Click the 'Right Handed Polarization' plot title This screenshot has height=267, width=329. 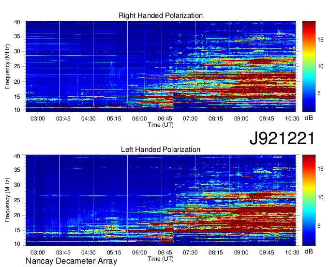[x=161, y=15]
